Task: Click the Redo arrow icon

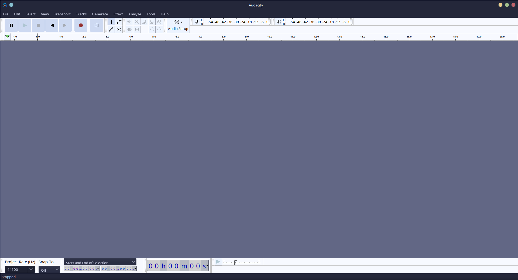Action: [x=160, y=29]
